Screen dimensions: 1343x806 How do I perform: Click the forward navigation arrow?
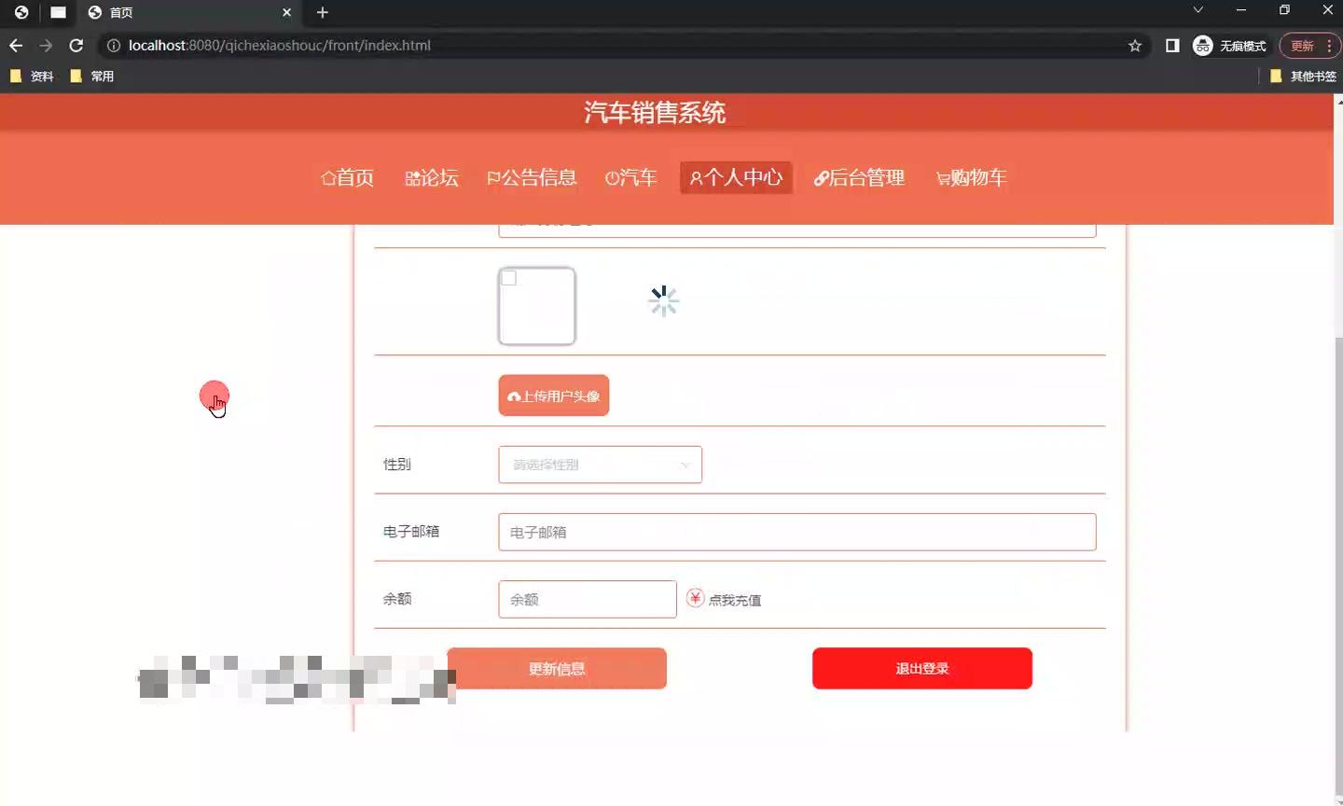coord(46,45)
